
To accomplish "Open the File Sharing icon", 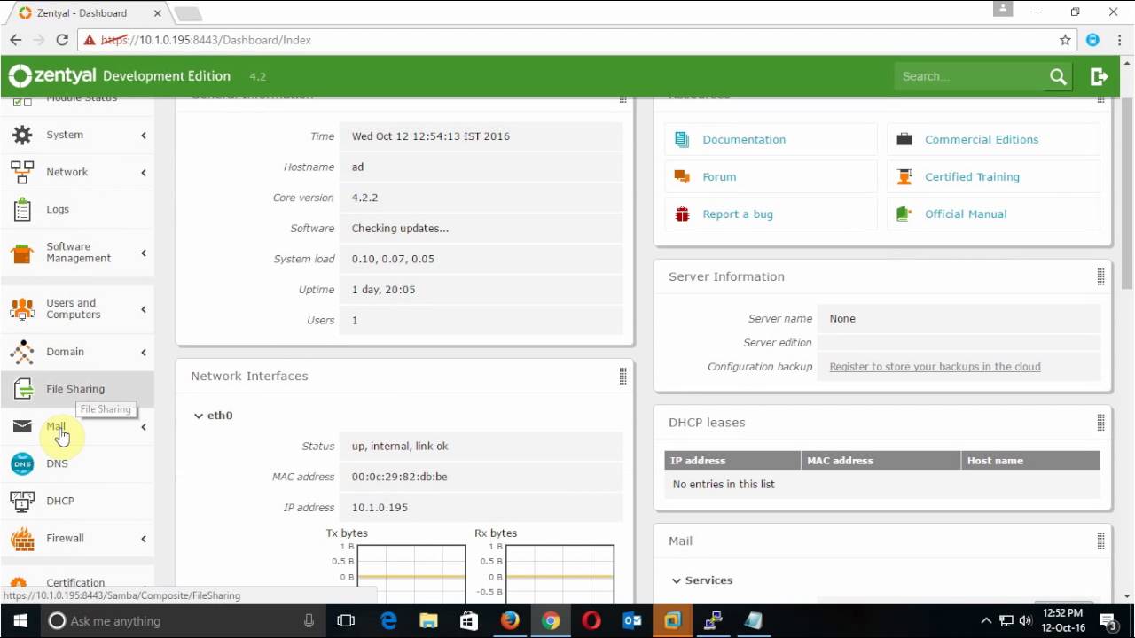I will (22, 389).
